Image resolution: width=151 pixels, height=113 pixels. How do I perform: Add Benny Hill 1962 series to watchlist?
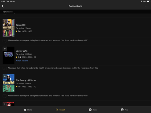point(5,21)
